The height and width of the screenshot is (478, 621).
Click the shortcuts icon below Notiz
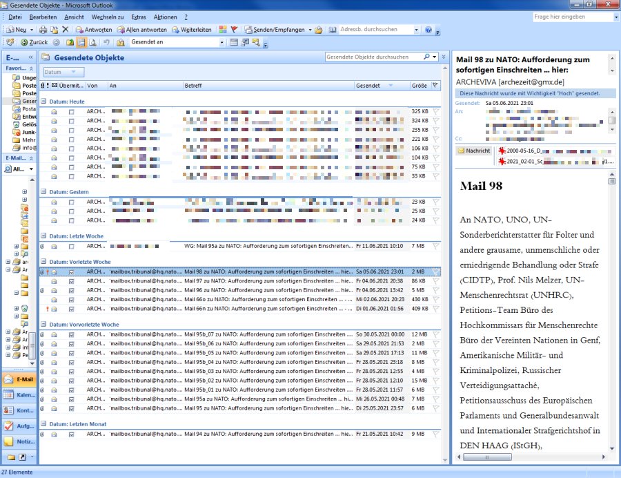[23, 457]
